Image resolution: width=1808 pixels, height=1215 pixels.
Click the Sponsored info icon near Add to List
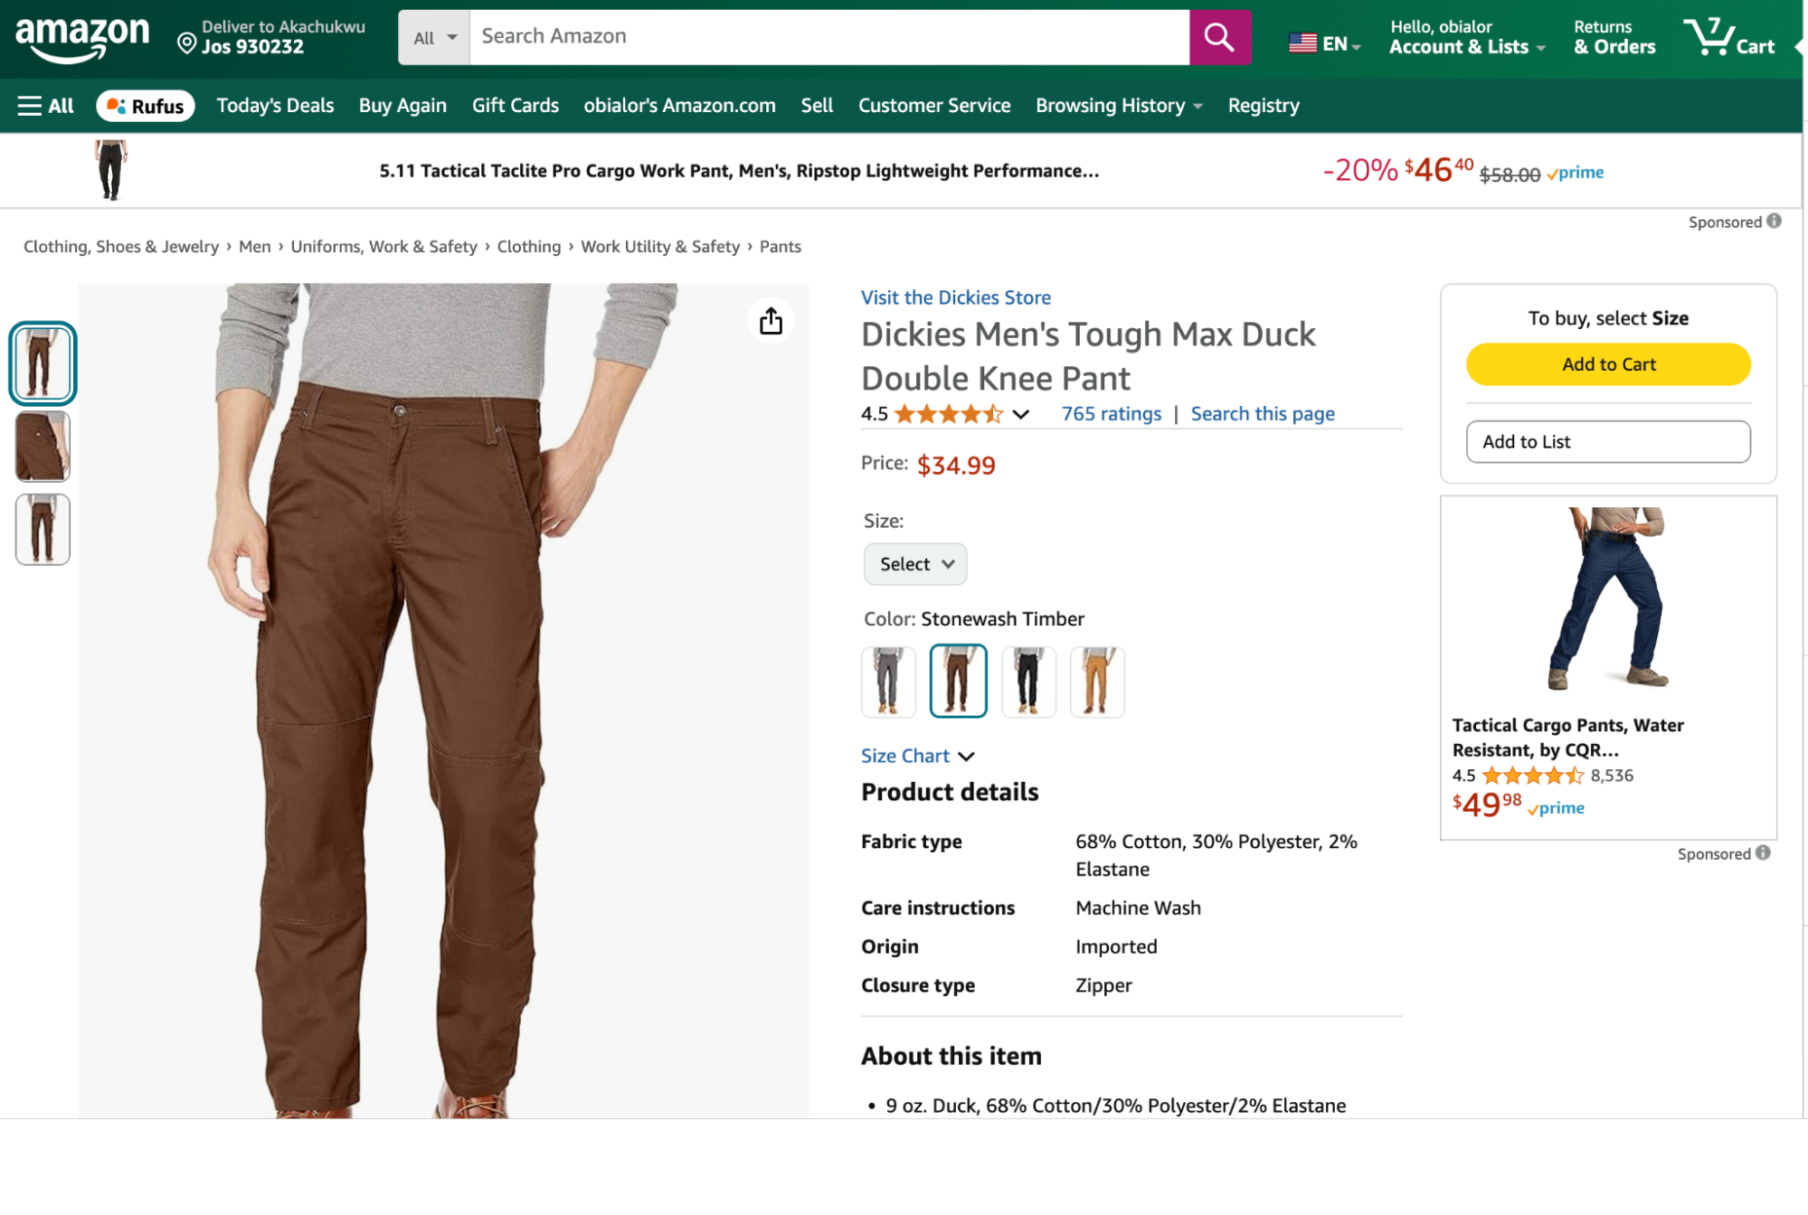tap(1774, 221)
